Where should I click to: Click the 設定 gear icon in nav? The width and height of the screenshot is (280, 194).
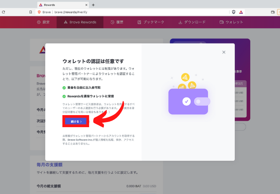39,22
